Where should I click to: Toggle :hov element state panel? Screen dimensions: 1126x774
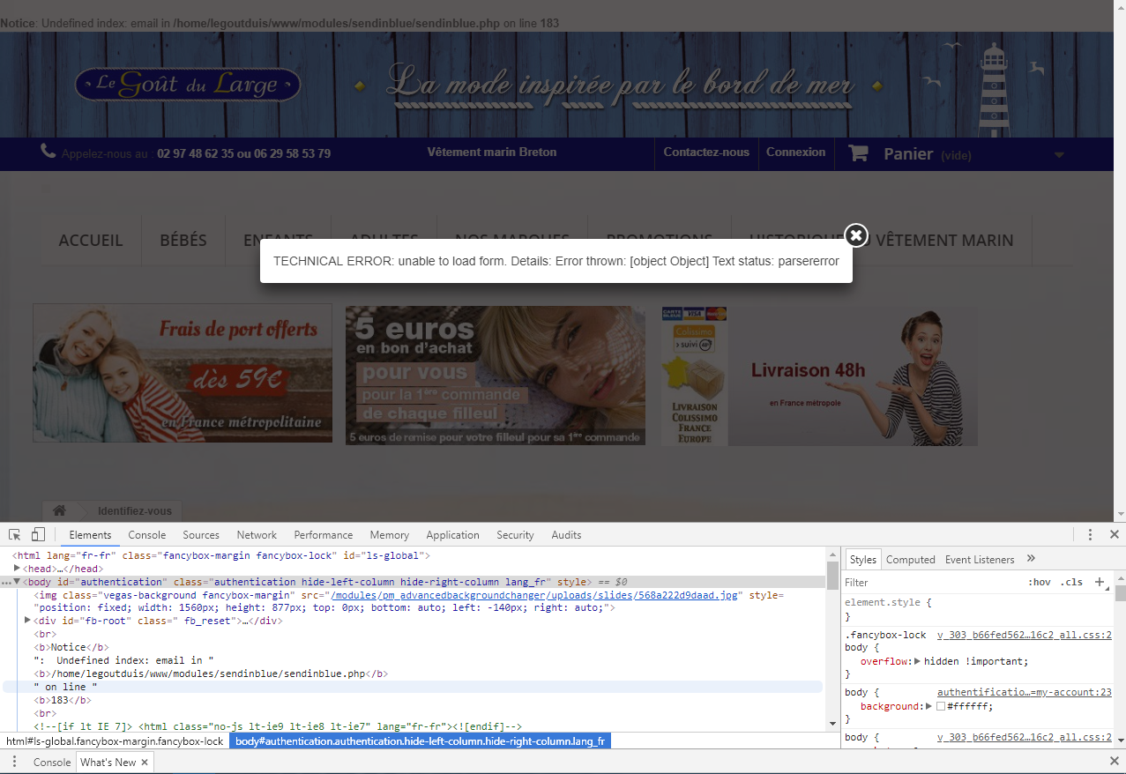[1040, 582]
